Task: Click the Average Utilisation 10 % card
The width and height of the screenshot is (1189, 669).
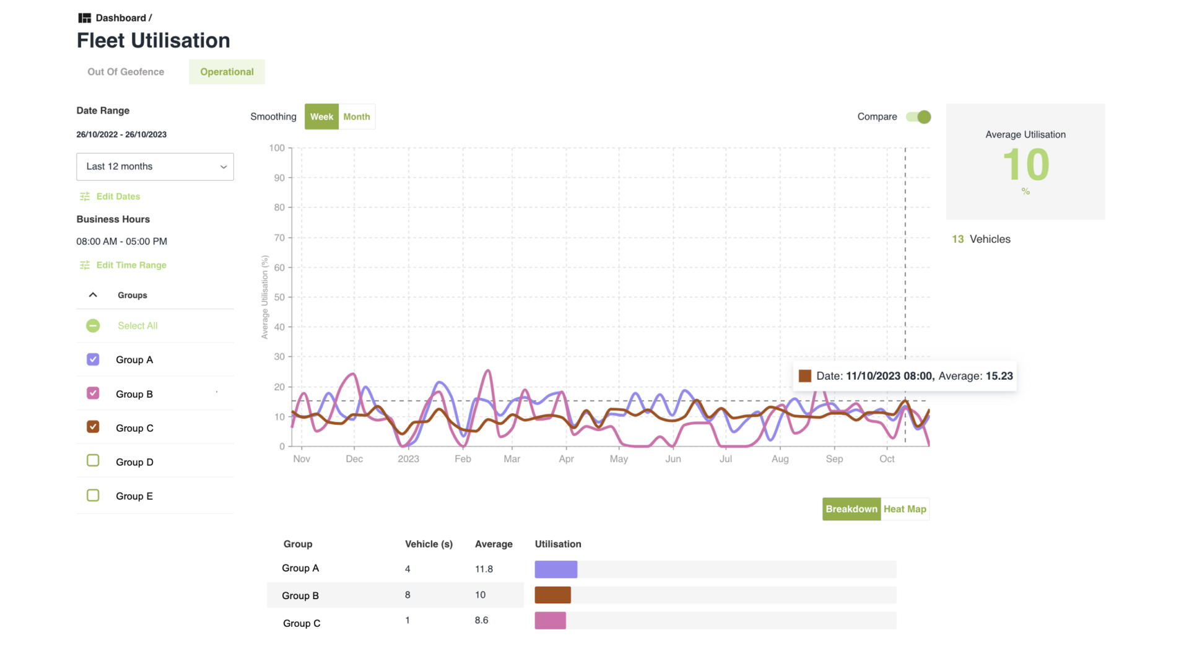Action: point(1026,162)
